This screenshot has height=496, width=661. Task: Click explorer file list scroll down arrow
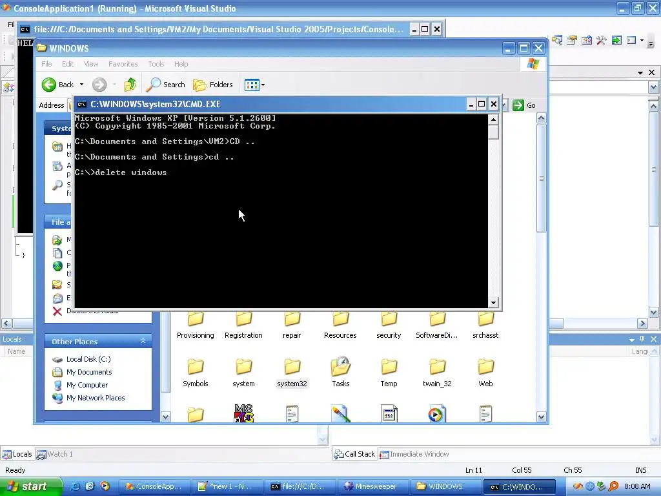(x=542, y=417)
